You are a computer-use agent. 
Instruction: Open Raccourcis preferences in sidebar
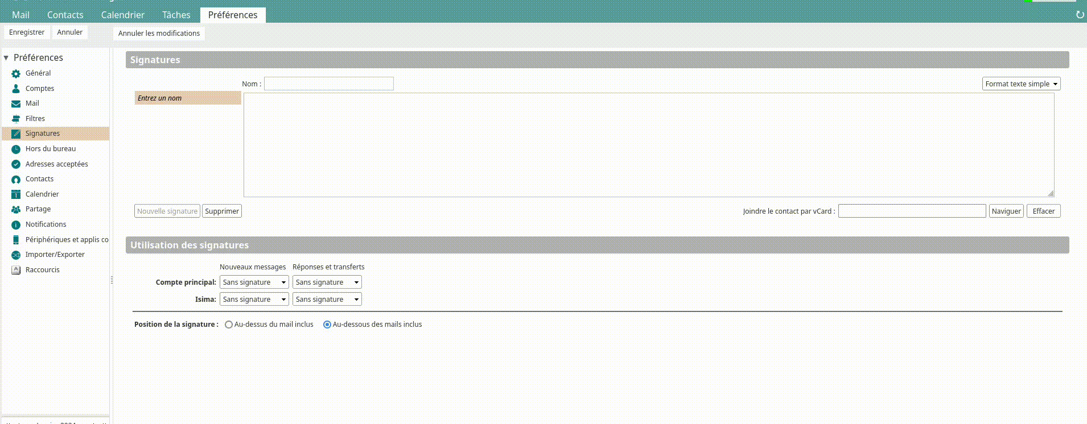click(x=43, y=270)
